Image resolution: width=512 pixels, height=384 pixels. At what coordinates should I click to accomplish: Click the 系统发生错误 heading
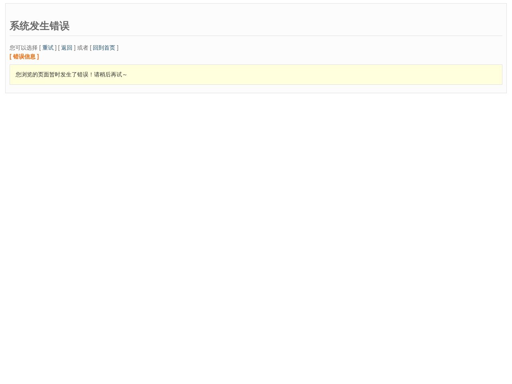pyautogui.click(x=39, y=26)
